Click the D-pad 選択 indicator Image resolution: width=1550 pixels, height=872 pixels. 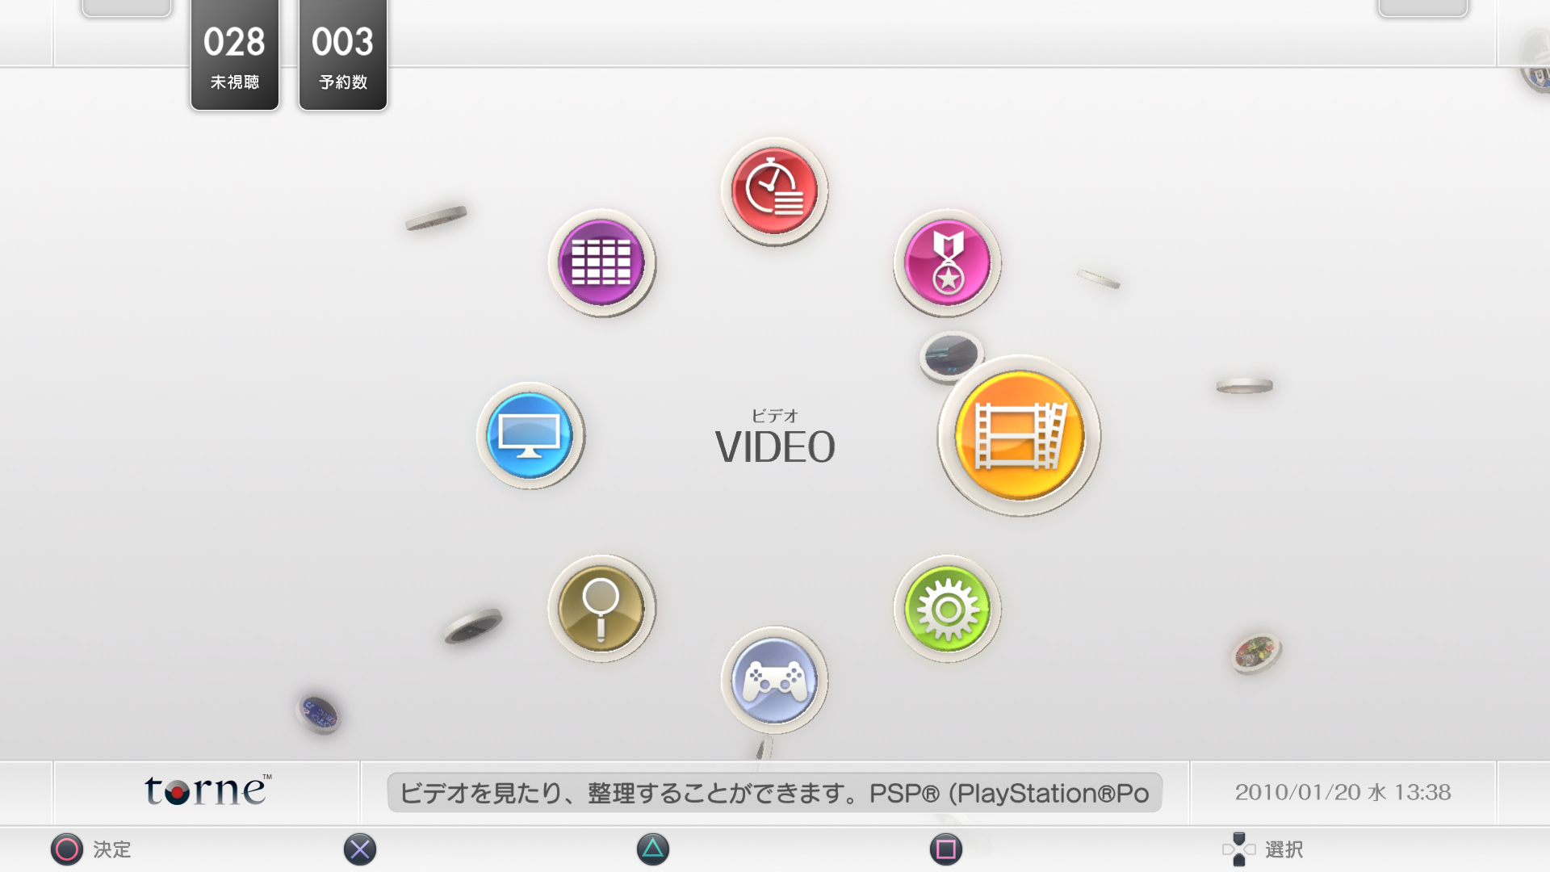coord(1263,849)
